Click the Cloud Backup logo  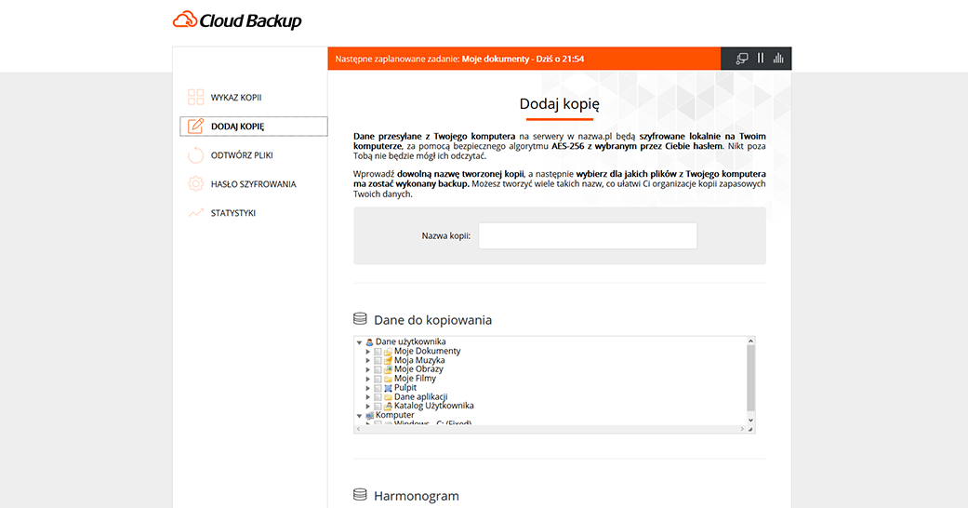pos(237,20)
